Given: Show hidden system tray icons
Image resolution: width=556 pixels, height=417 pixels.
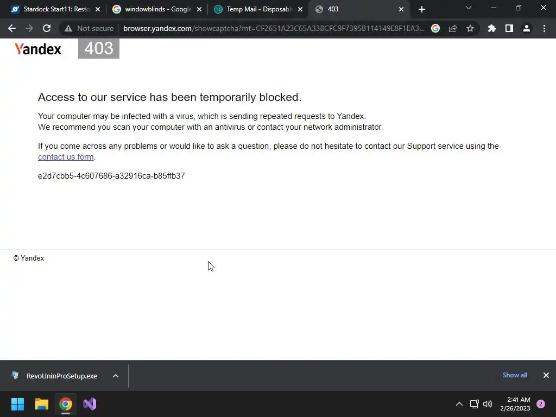Looking at the screenshot, I should point(459,404).
